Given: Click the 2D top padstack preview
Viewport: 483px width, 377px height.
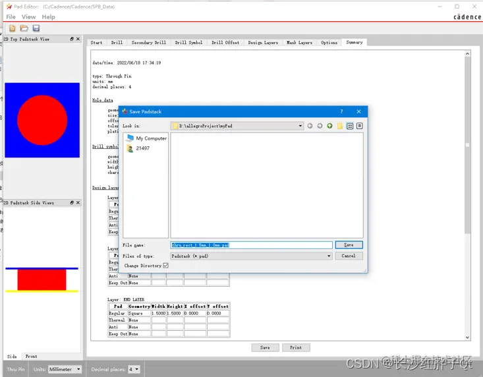Looking at the screenshot, I should point(42,120).
